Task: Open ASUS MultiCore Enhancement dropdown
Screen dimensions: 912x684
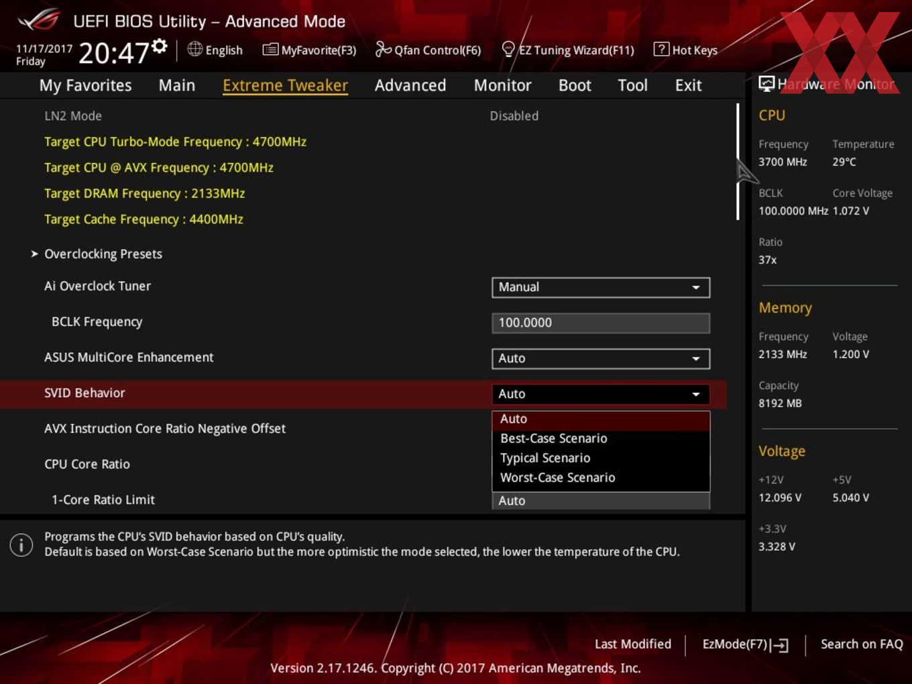Action: pos(601,358)
